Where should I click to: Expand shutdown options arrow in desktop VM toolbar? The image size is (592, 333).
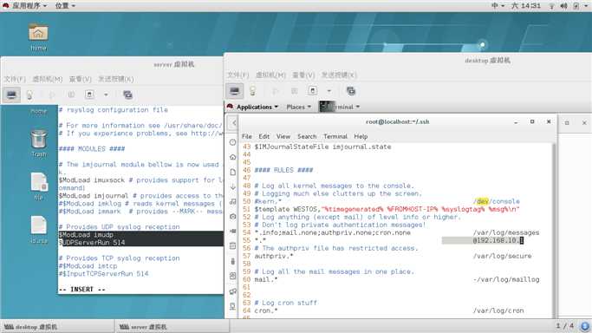(329, 91)
